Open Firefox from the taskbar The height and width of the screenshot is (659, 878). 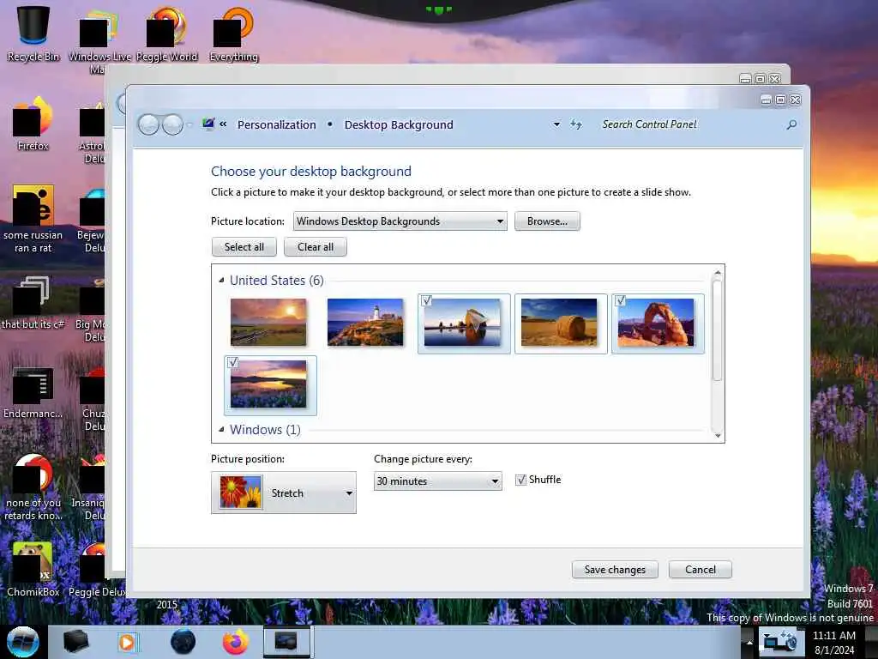coord(236,642)
